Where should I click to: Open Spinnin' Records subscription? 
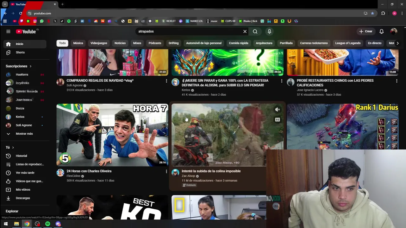tap(25, 91)
